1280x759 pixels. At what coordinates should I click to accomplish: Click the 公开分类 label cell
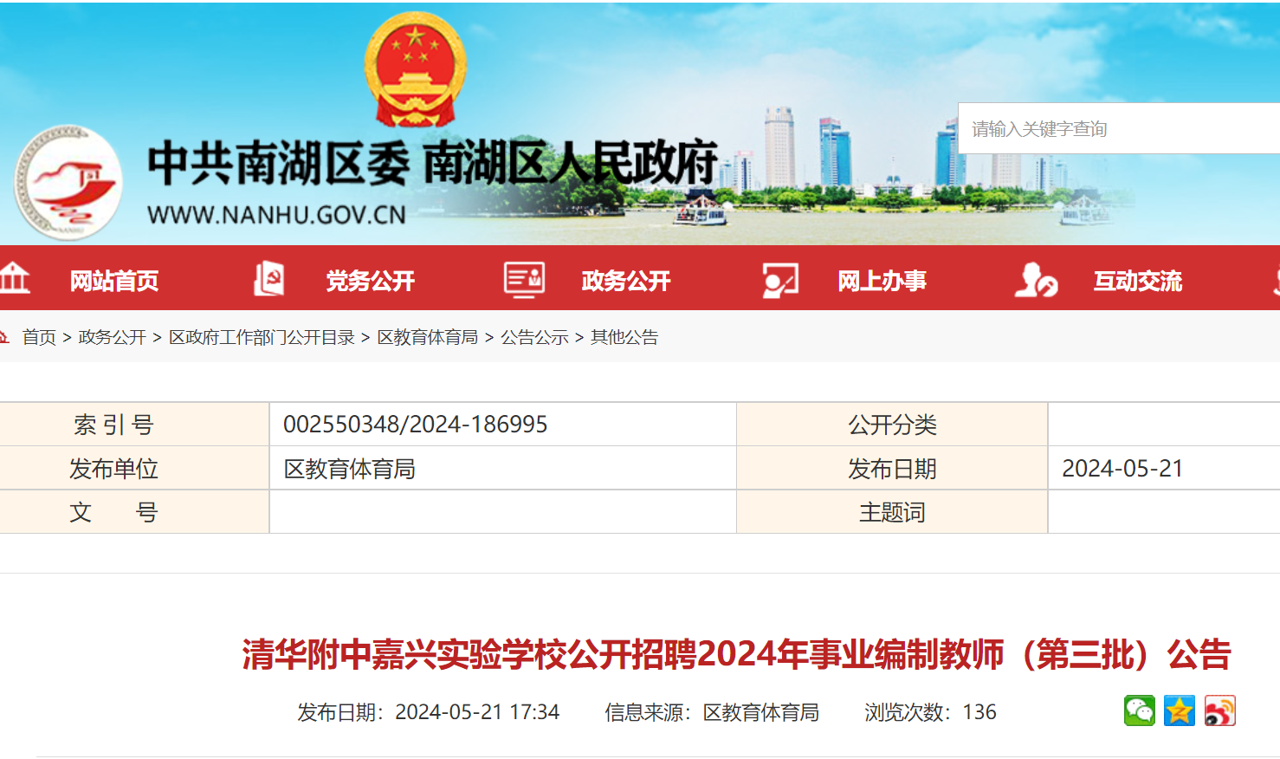click(x=892, y=425)
